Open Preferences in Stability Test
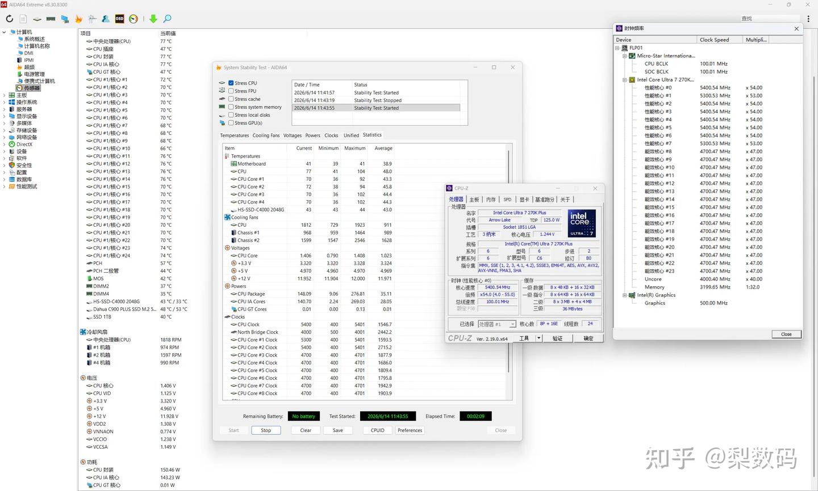Viewport: 818px width, 491px height. (x=410, y=430)
